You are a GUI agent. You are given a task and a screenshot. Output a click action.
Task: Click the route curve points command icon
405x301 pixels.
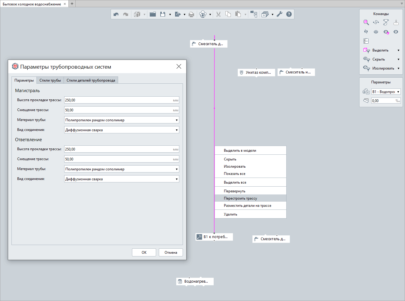(x=376, y=22)
